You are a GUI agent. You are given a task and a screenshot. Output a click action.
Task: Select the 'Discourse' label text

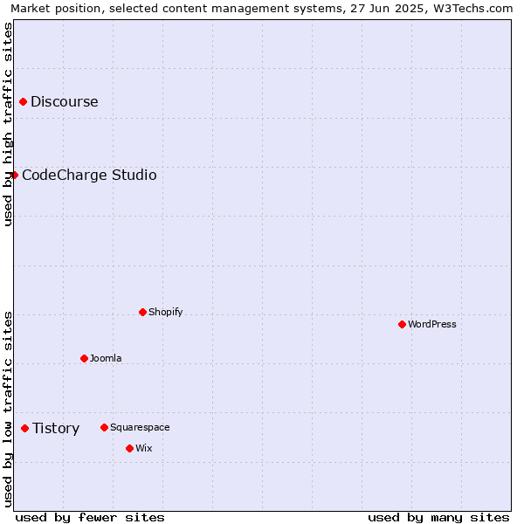click(65, 101)
